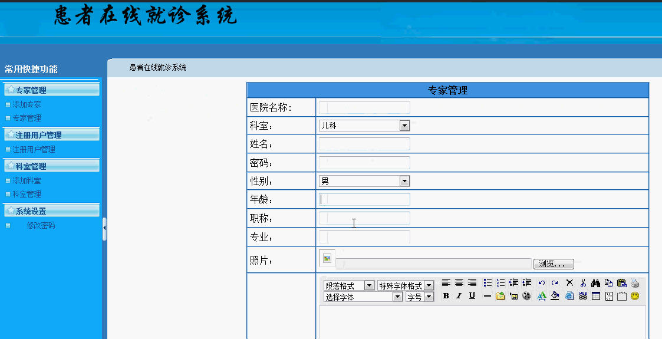Click the film reel media icon

click(526, 296)
